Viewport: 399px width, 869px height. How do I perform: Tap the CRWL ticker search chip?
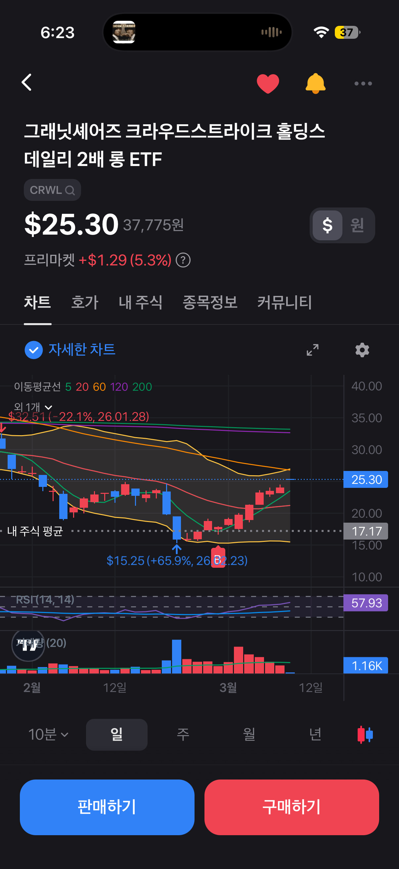coord(52,190)
